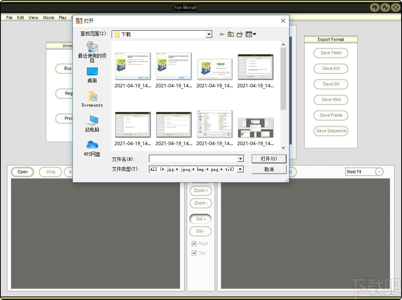Screen dimensions: 402x300
Task: Toggle the Right checkbox
Action: 194,243
